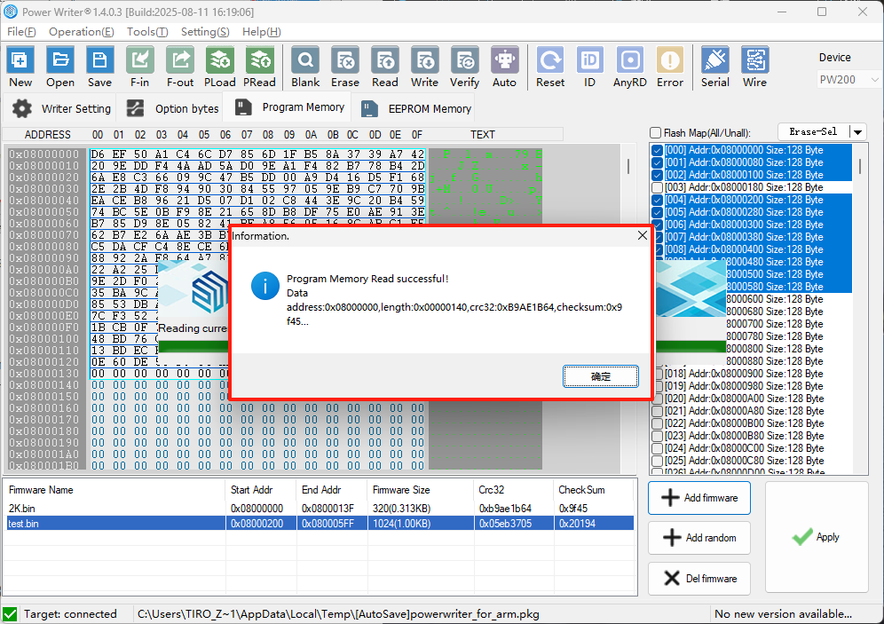
Task: Click Add firmware button
Action: 699,498
